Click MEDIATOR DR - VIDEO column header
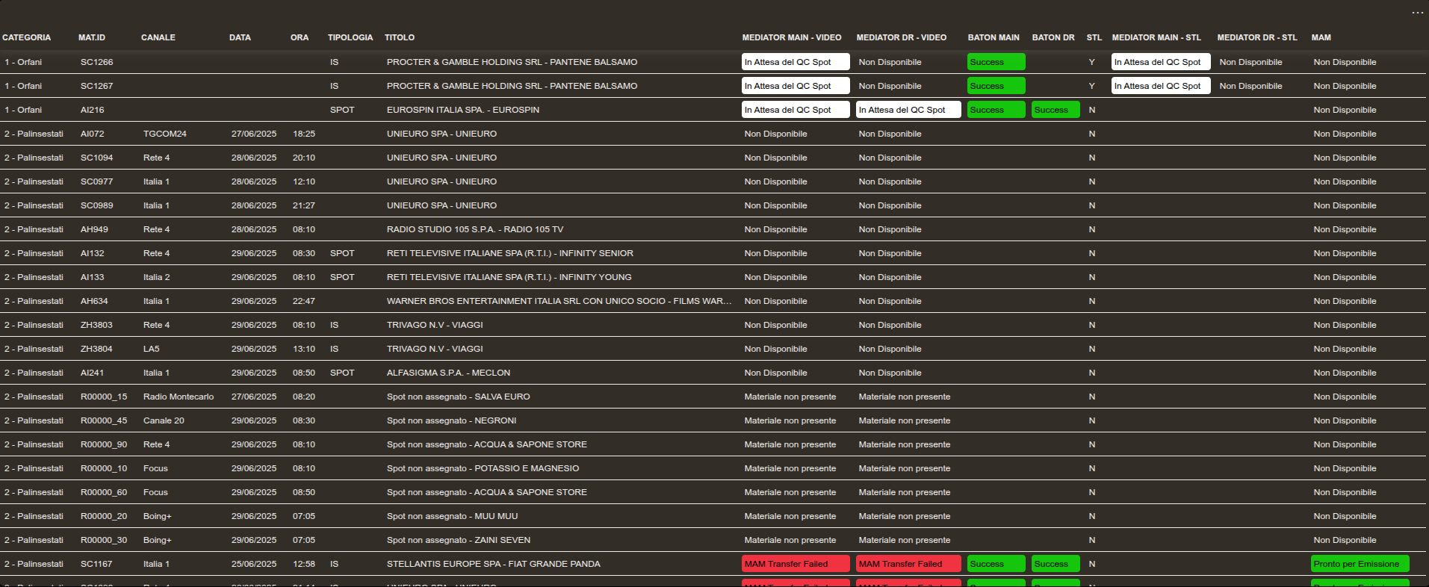 902,37
